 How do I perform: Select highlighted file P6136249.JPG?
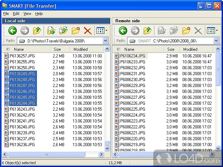tap(22, 74)
